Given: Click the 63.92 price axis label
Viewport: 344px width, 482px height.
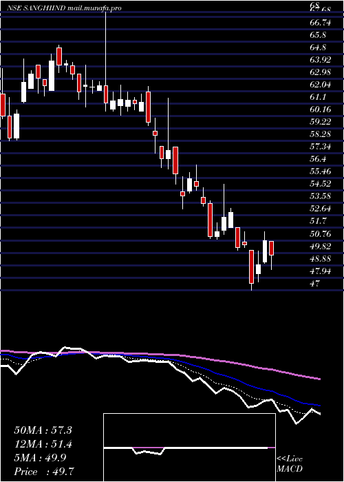Looking at the screenshot, I should [320, 60].
